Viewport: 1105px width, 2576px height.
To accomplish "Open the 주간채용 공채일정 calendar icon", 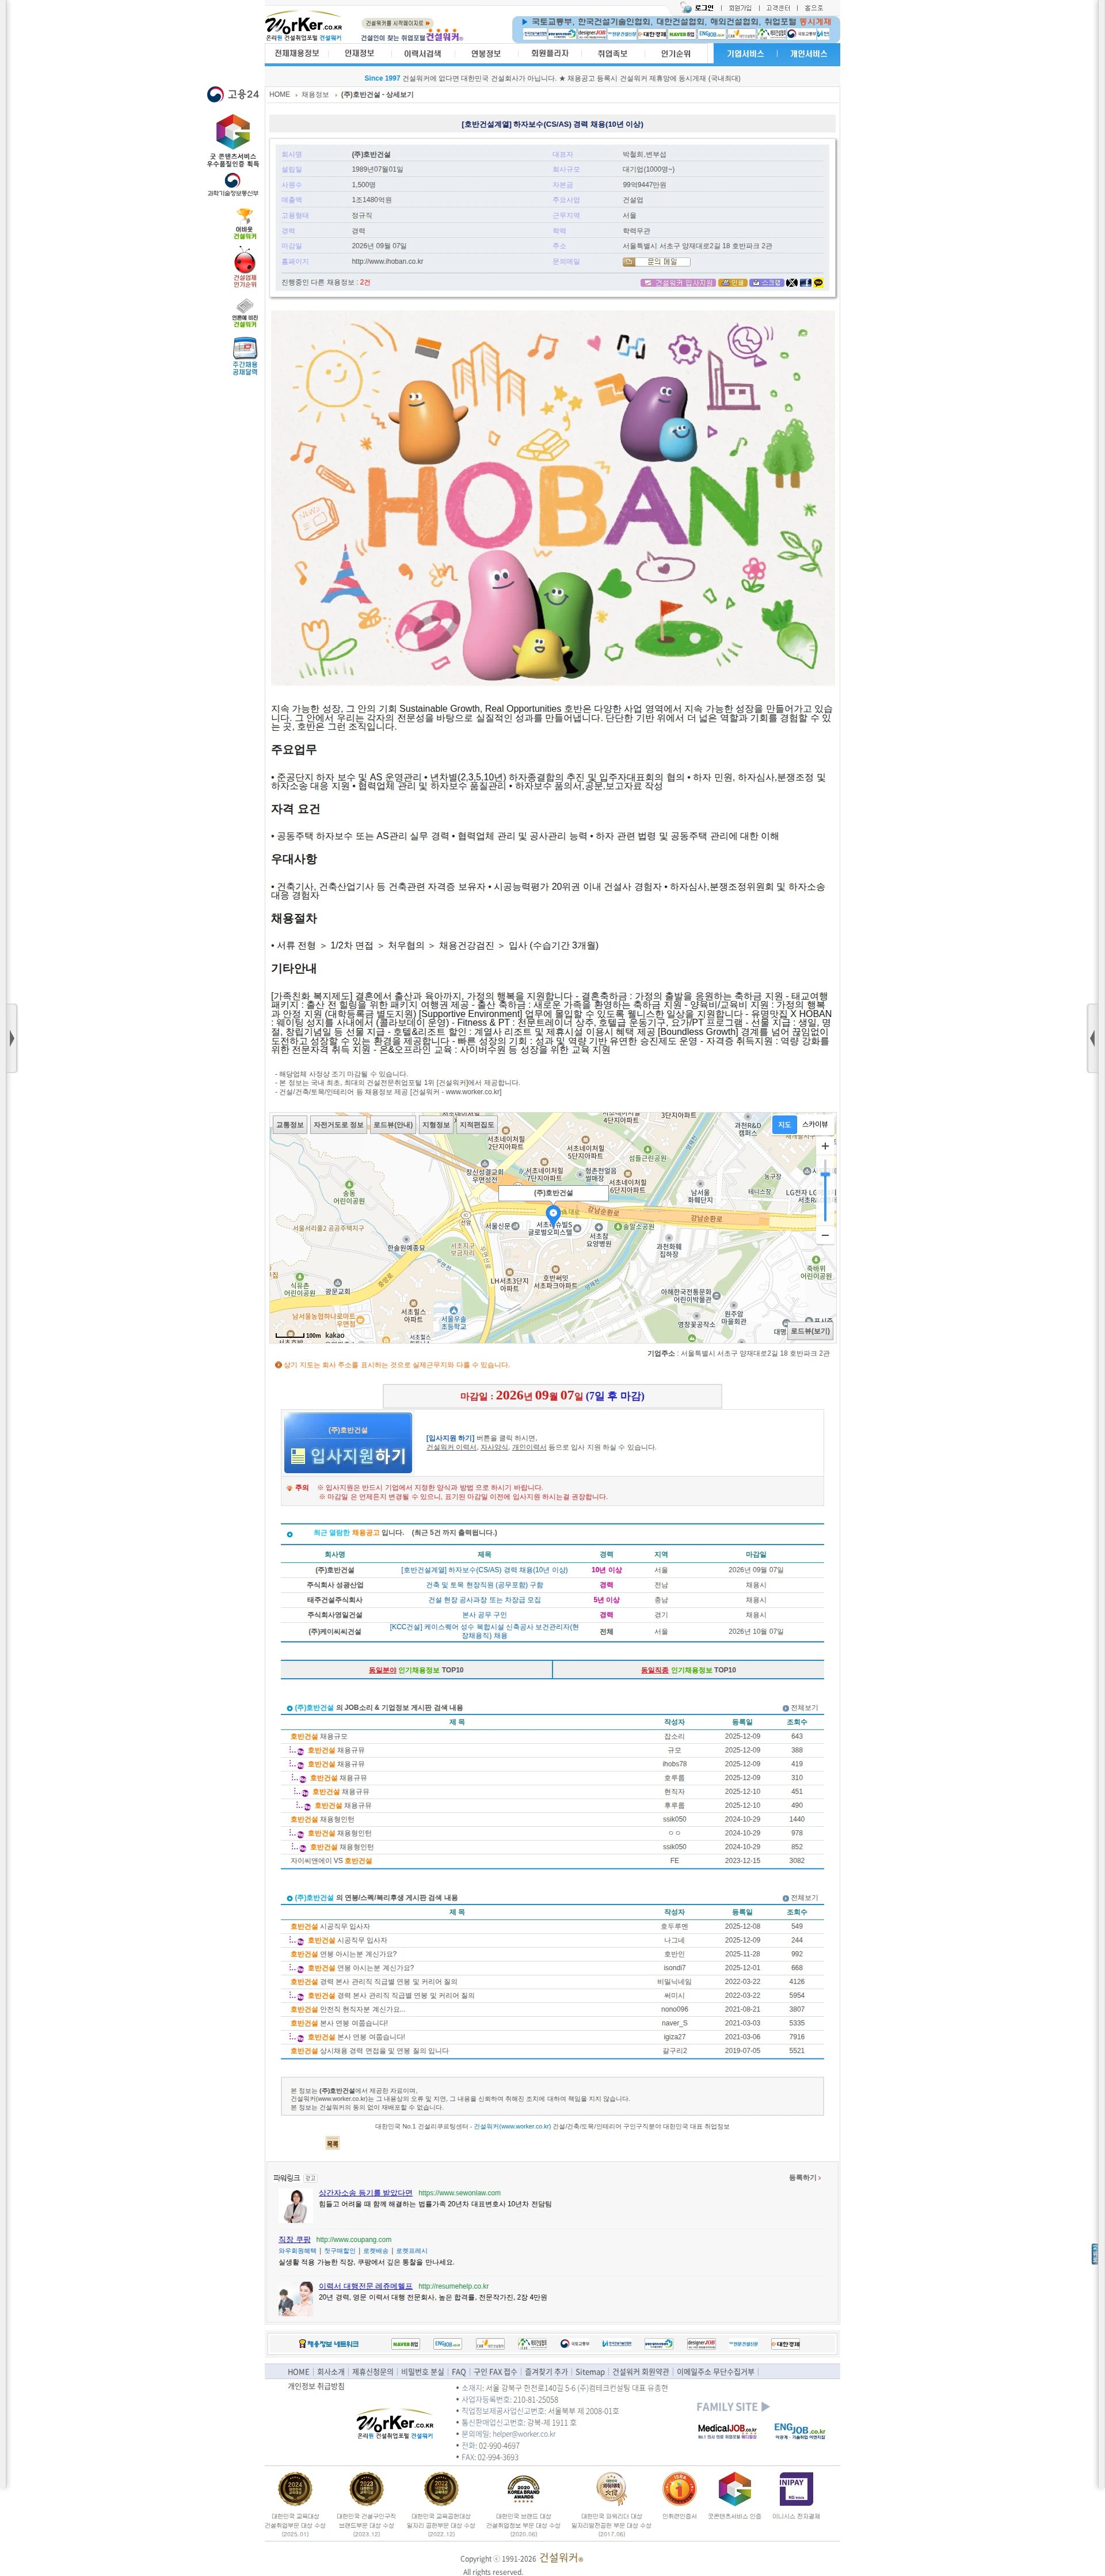I will 245,356.
